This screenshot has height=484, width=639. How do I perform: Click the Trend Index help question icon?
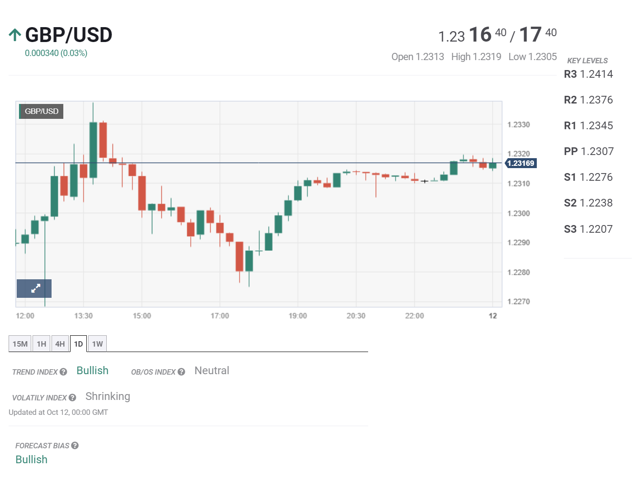point(63,372)
